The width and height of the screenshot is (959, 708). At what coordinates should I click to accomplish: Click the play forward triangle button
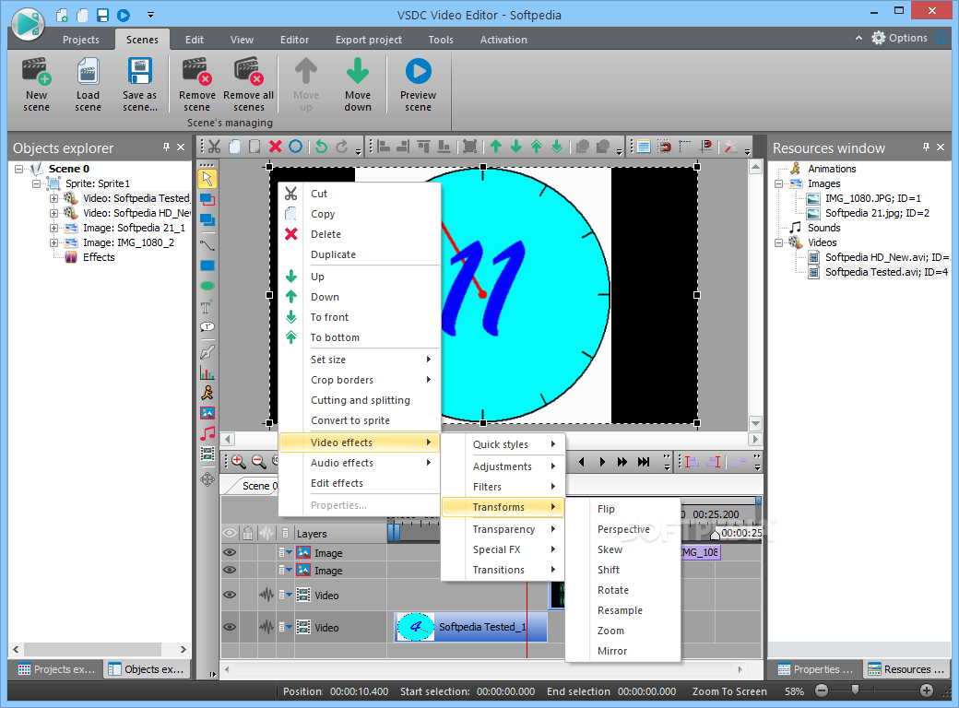coord(602,462)
